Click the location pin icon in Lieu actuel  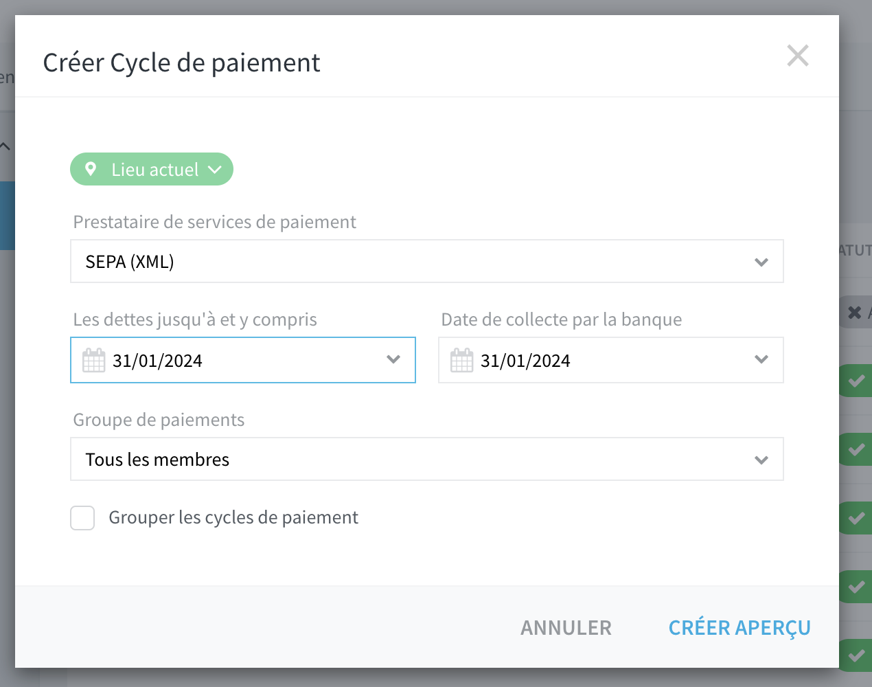click(x=91, y=169)
